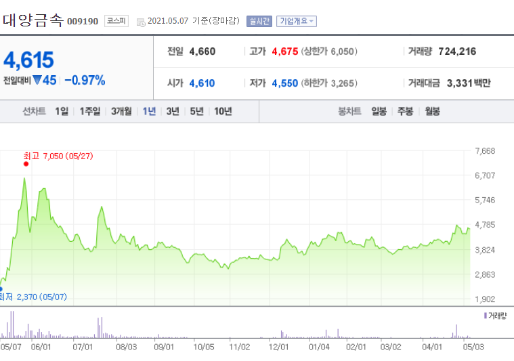Select the 1일 line chart tab

point(62,112)
